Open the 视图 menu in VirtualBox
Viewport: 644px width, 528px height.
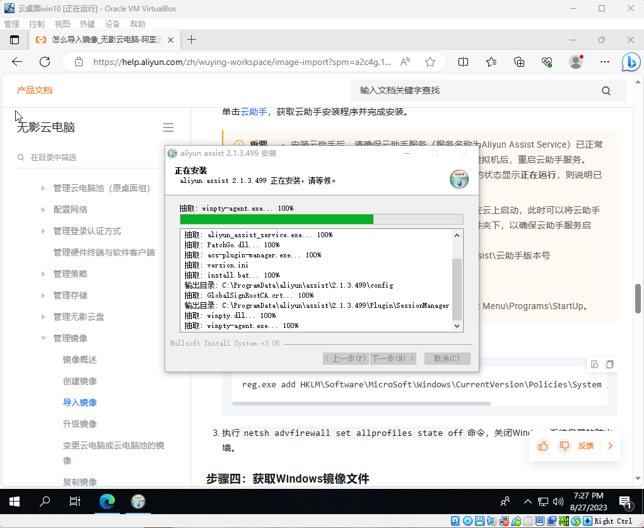click(x=62, y=24)
